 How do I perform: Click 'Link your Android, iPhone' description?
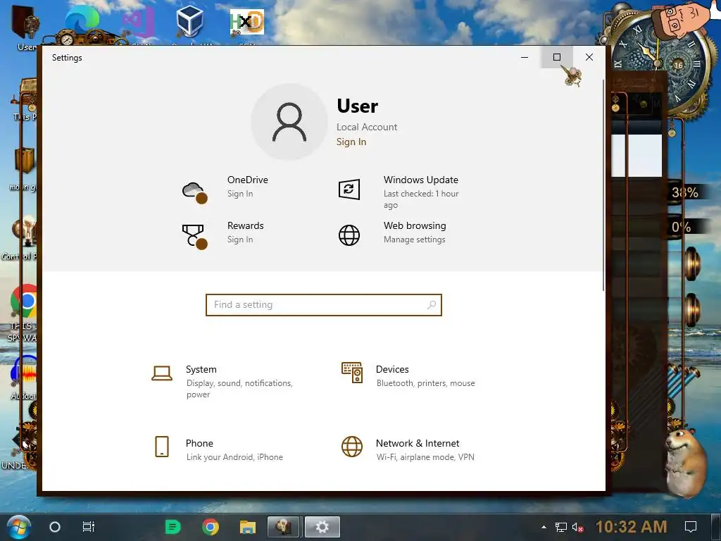click(234, 456)
